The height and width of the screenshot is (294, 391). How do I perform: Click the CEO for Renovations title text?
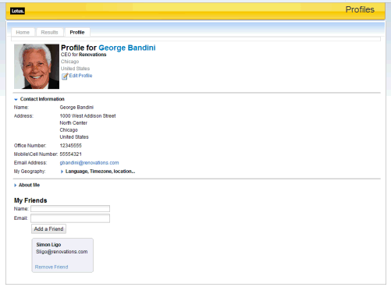(x=84, y=55)
